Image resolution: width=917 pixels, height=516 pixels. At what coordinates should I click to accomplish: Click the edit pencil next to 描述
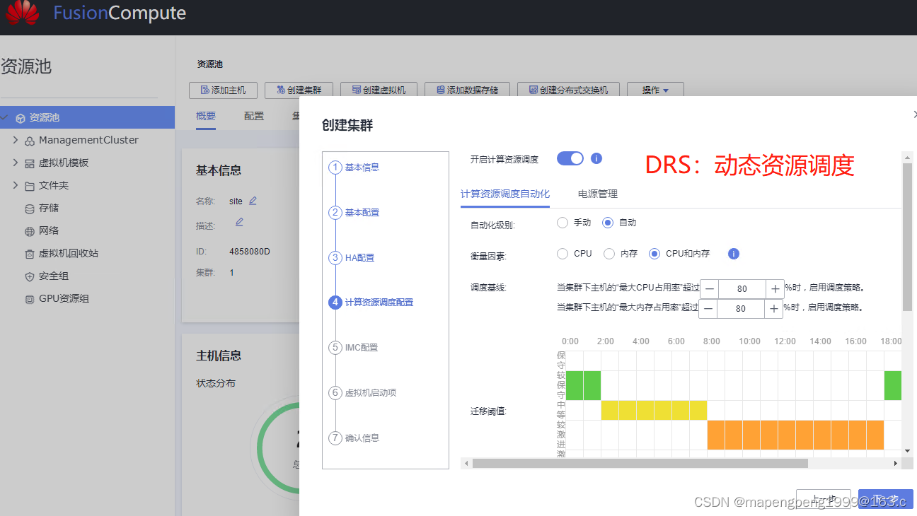[239, 222]
